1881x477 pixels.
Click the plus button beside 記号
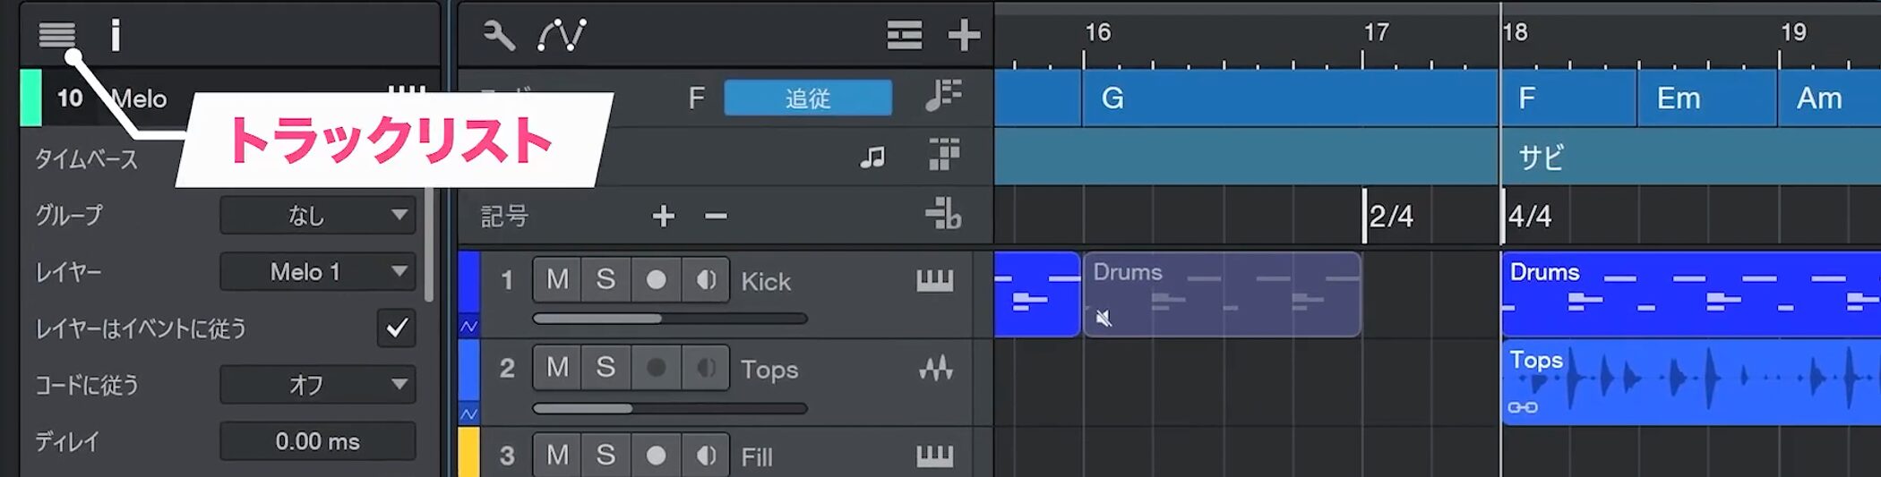663,216
